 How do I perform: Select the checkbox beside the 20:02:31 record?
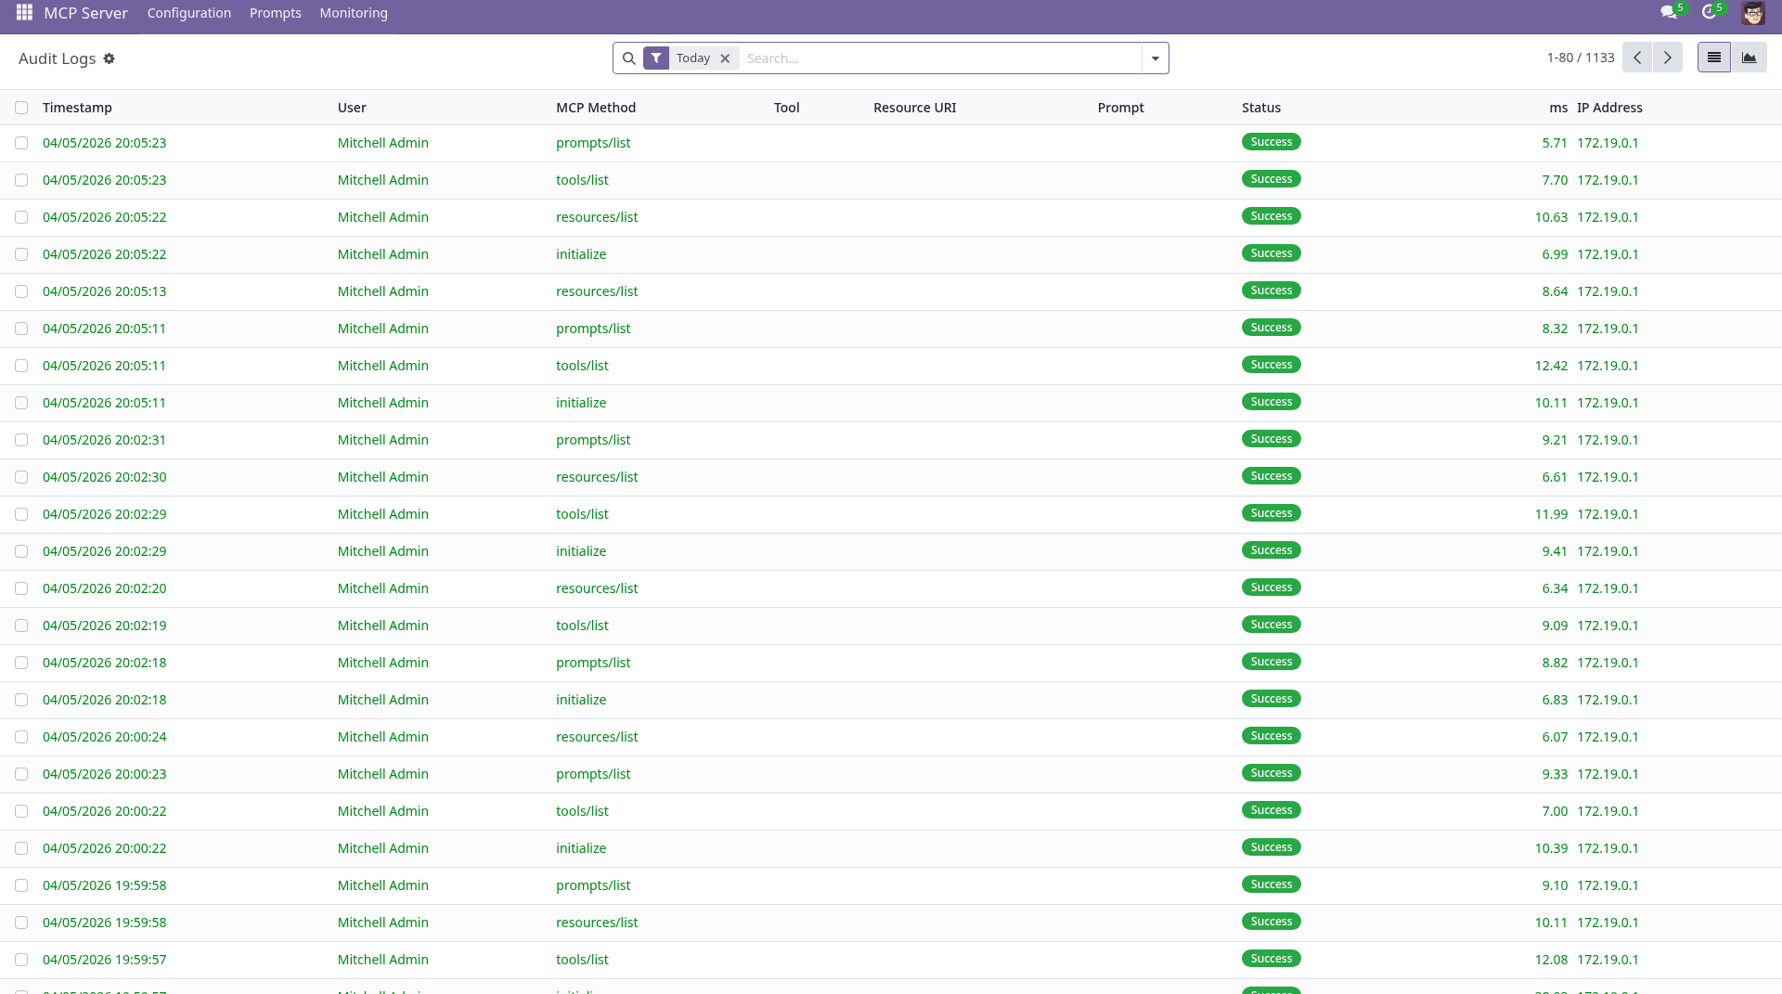[x=21, y=440]
